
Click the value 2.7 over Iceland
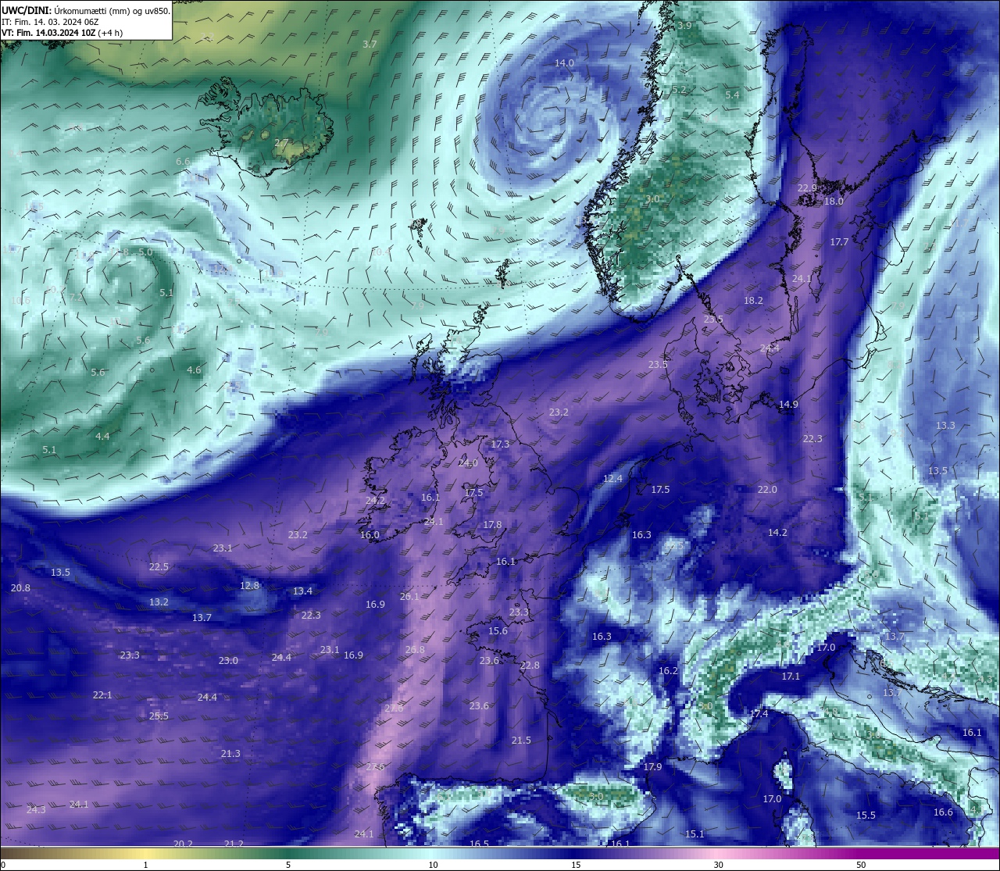(281, 142)
